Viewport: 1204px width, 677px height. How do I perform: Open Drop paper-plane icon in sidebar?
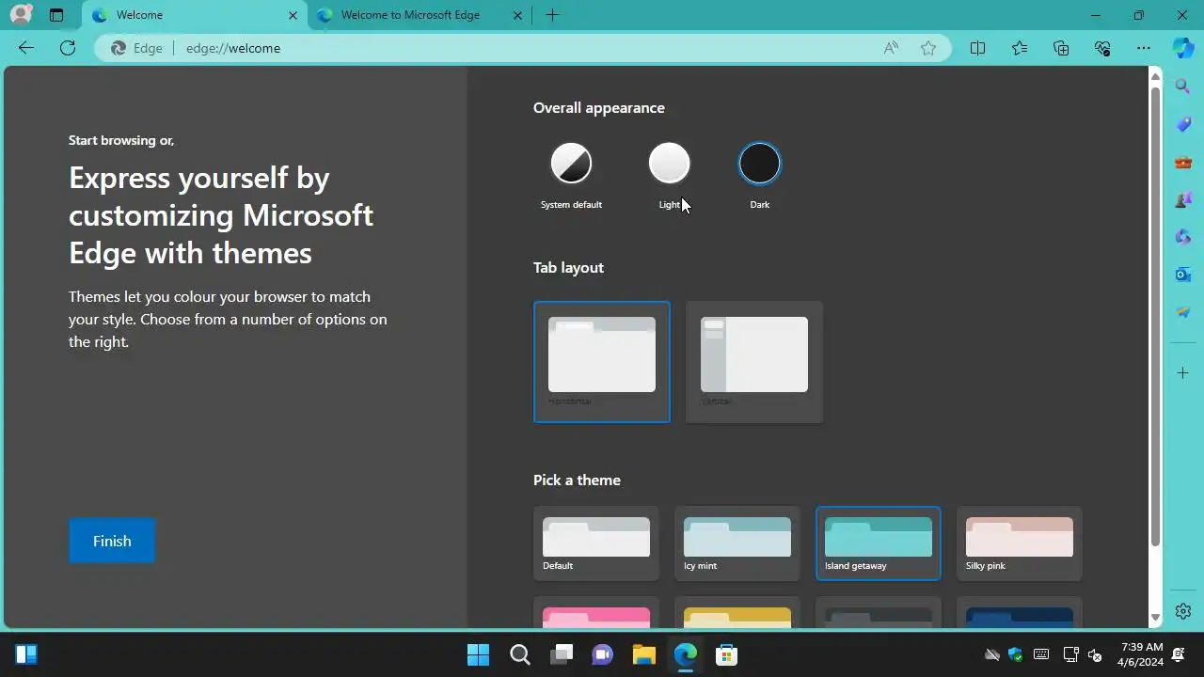pyautogui.click(x=1183, y=312)
